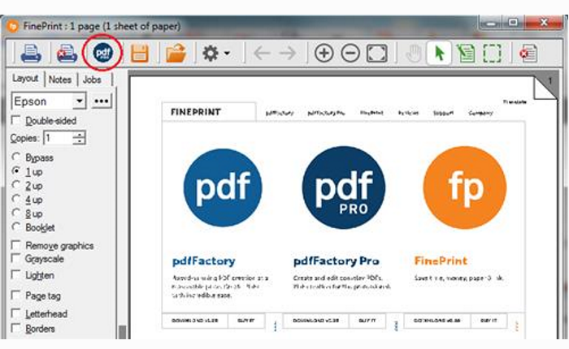The image size is (569, 349).
Task: Click the Save floppy disk icon
Action: point(140,54)
